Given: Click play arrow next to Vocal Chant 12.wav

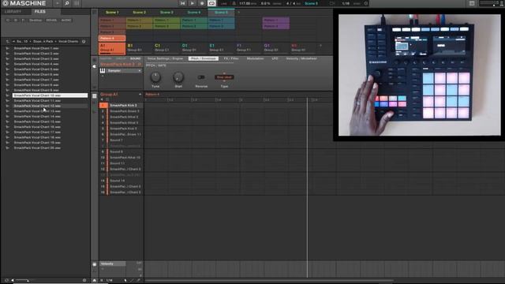Looking at the screenshot, I should point(7,106).
